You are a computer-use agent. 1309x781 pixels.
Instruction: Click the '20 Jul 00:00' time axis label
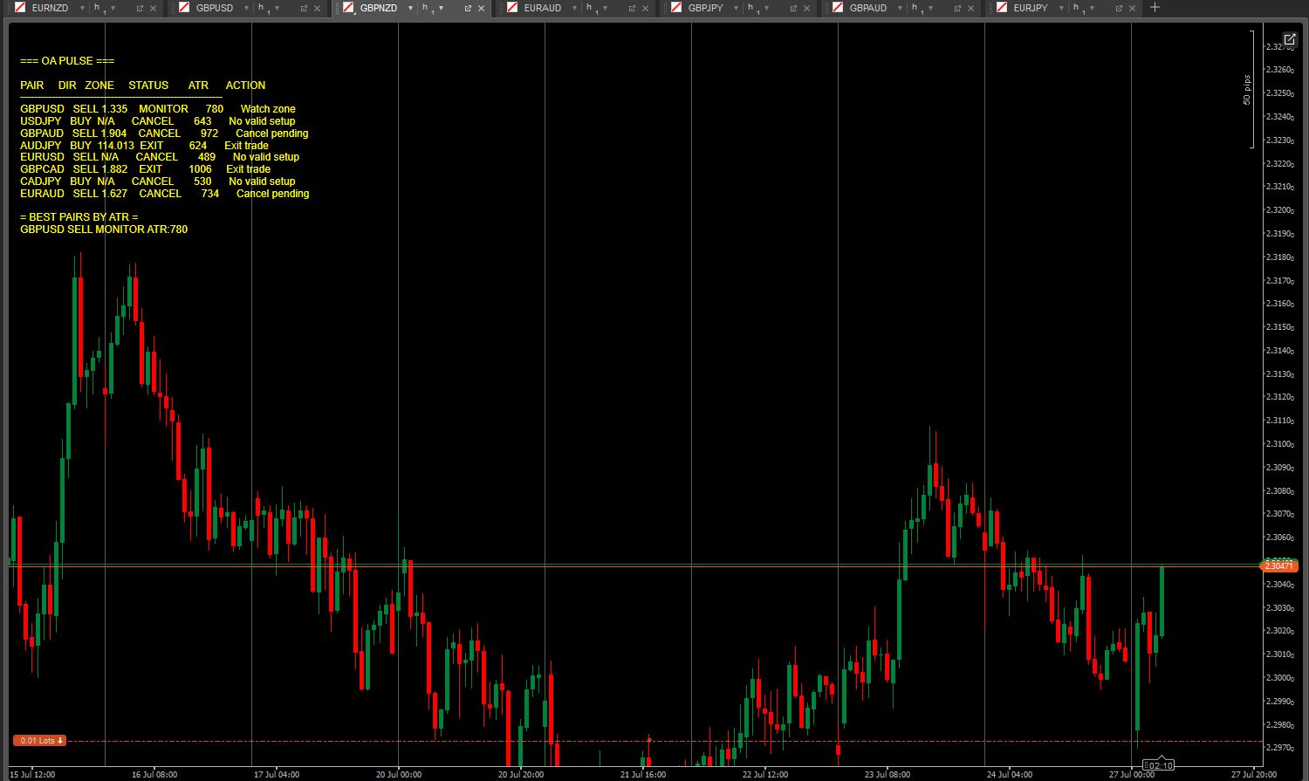[399, 774]
